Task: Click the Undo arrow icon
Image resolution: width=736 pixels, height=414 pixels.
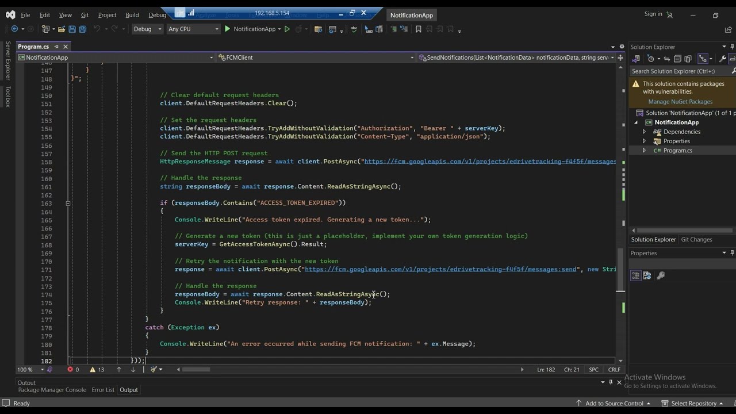Action: tap(97, 29)
